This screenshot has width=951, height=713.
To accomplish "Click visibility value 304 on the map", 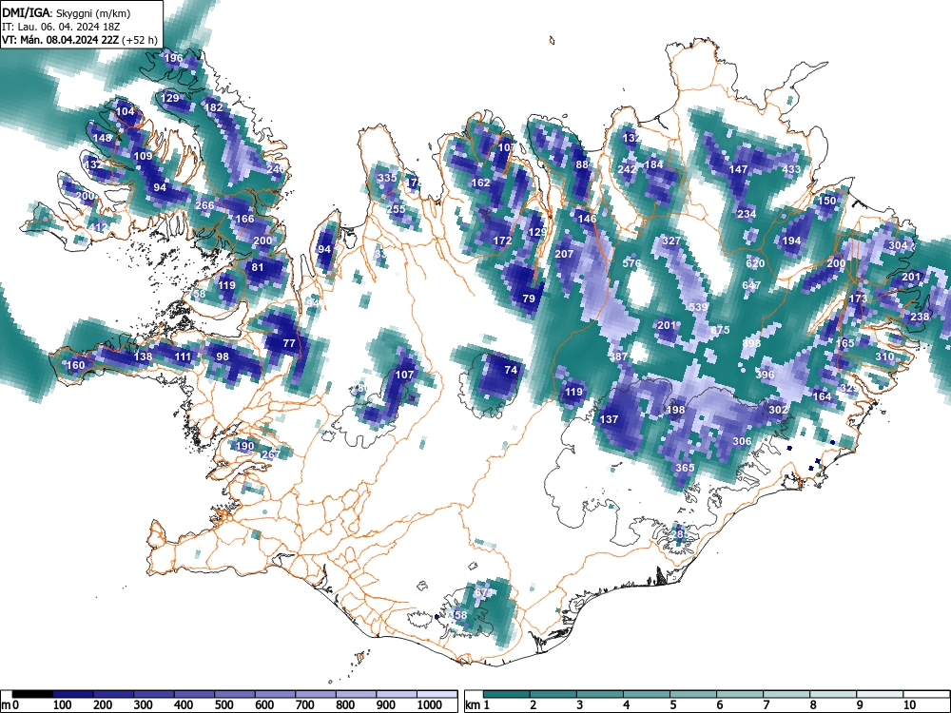I will (899, 245).
